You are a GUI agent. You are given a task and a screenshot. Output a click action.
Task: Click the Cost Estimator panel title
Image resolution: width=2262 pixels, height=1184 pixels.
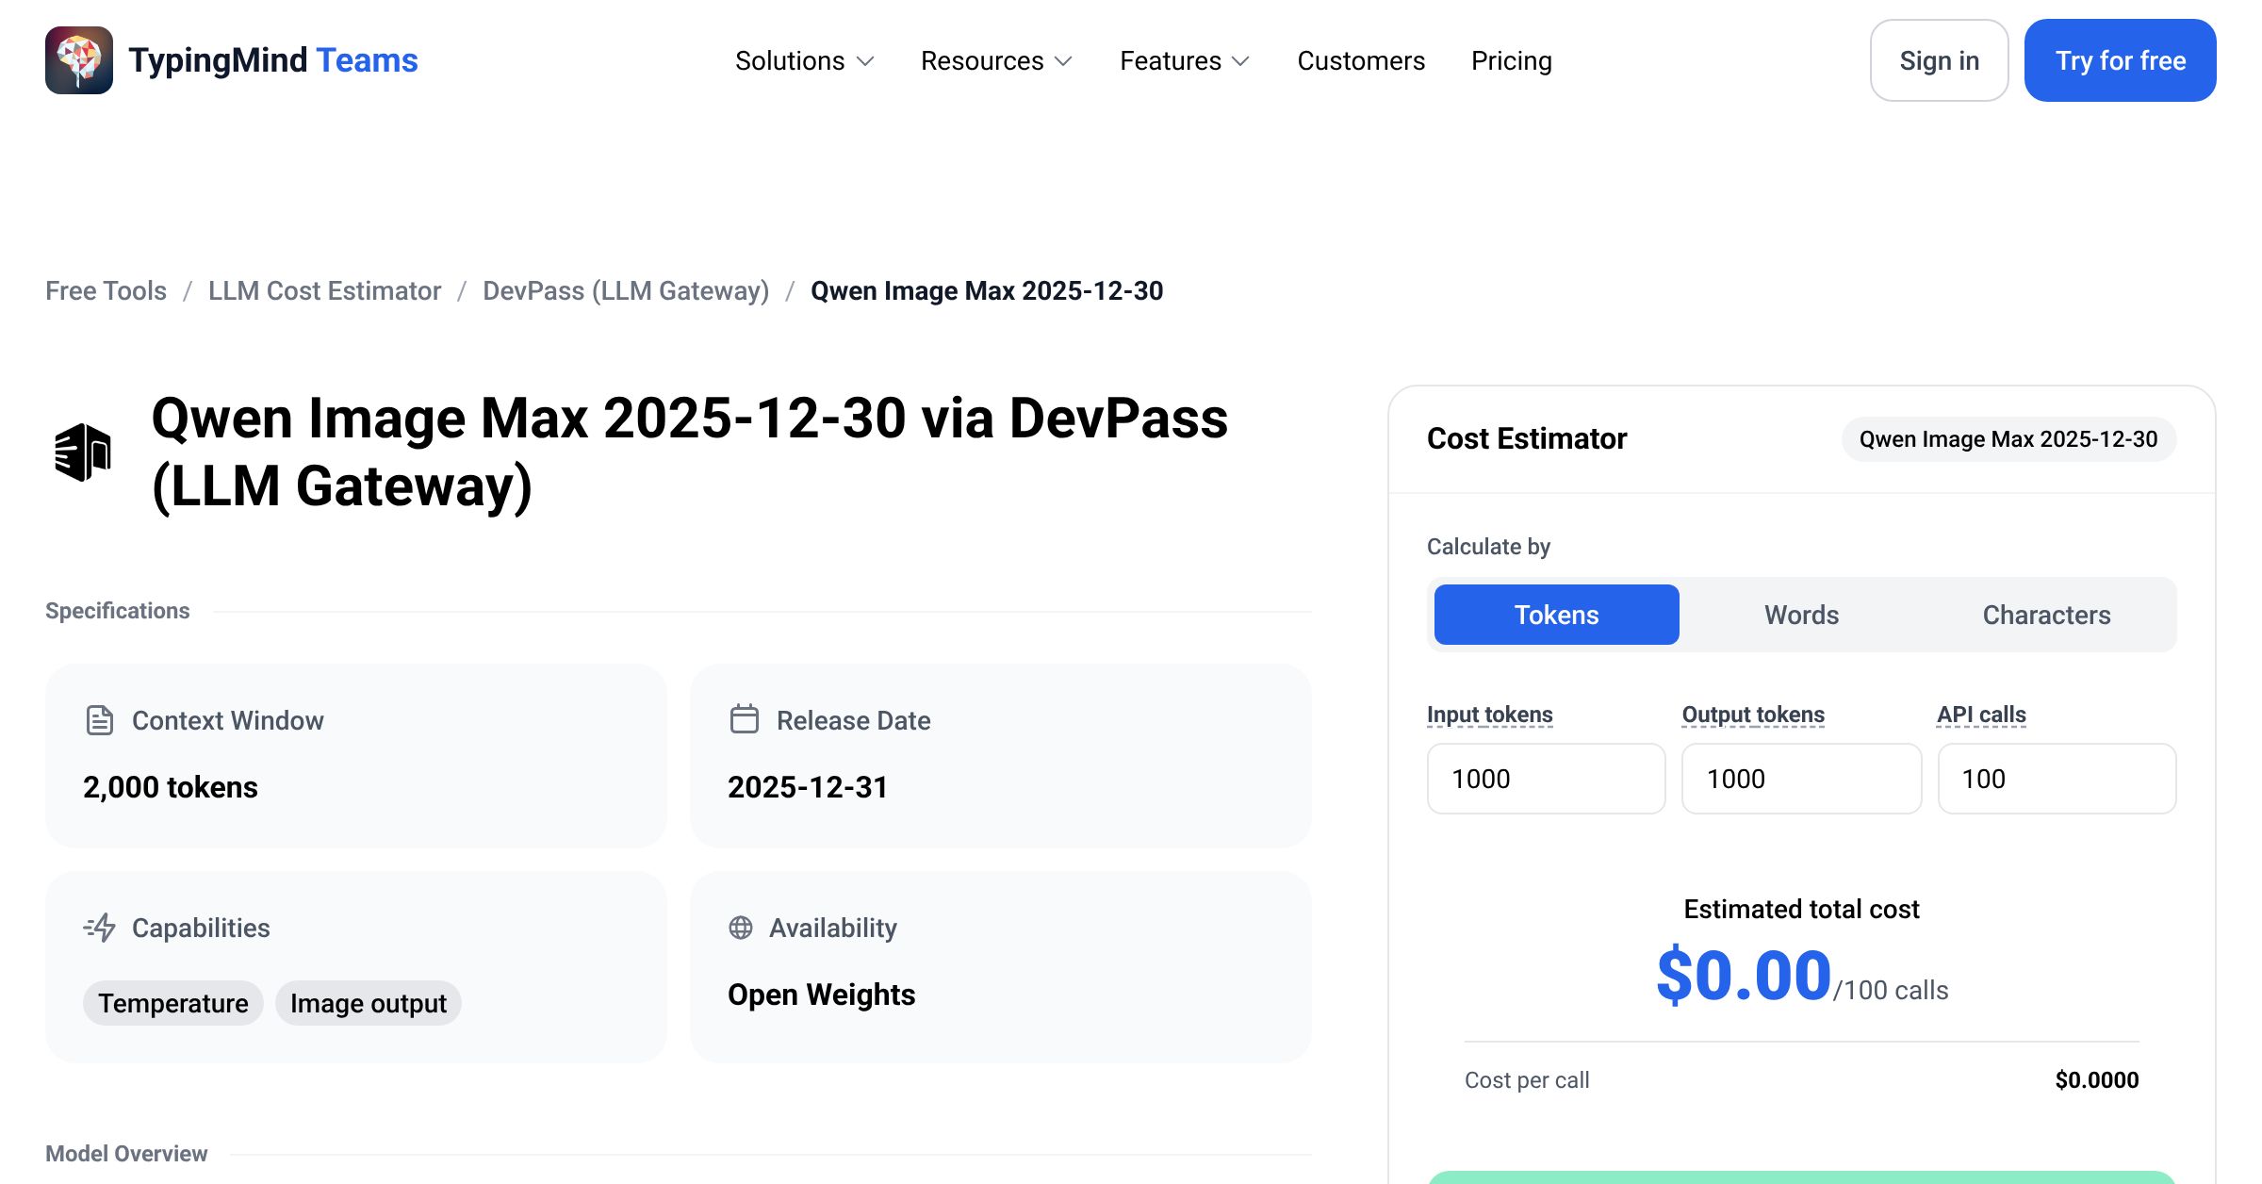(1527, 439)
